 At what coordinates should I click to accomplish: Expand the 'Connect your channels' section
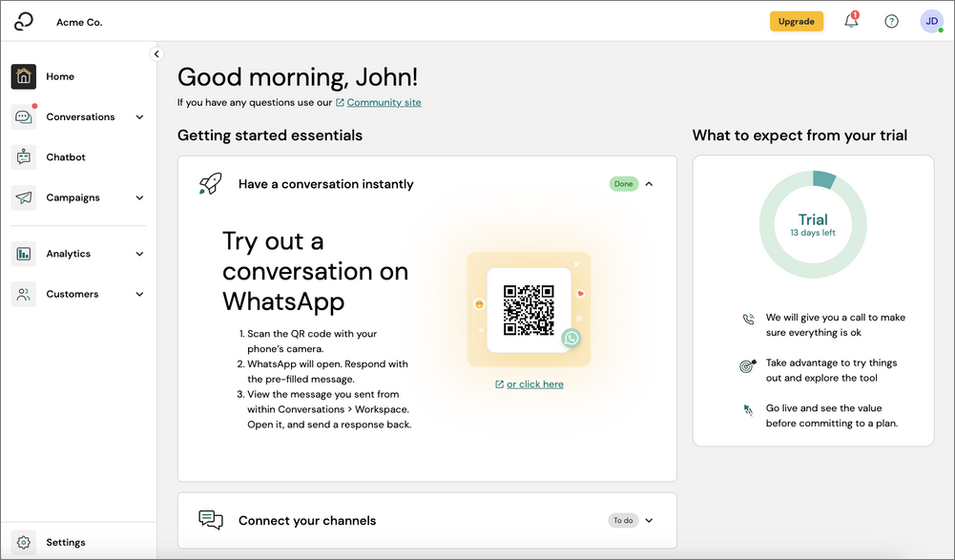tap(649, 520)
